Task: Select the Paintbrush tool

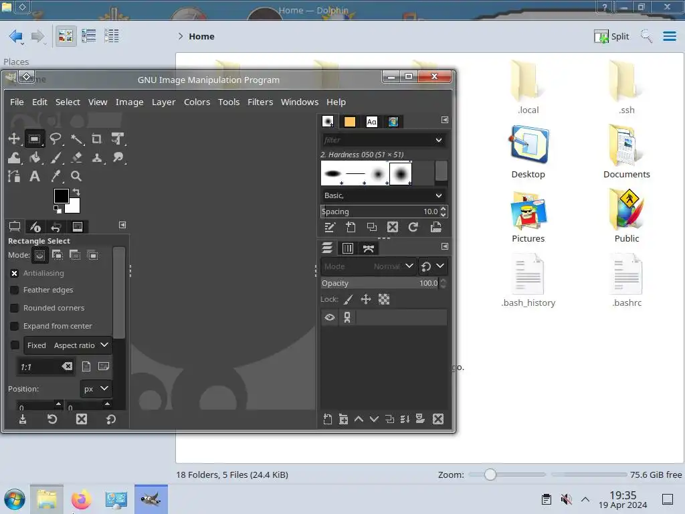Action: point(56,157)
